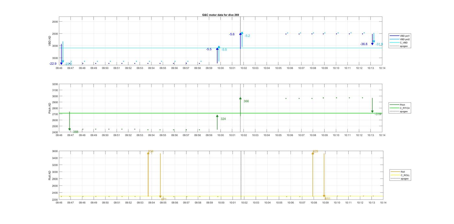
Task: Click the '-319' pitch value label
Action: [x=378, y=114]
